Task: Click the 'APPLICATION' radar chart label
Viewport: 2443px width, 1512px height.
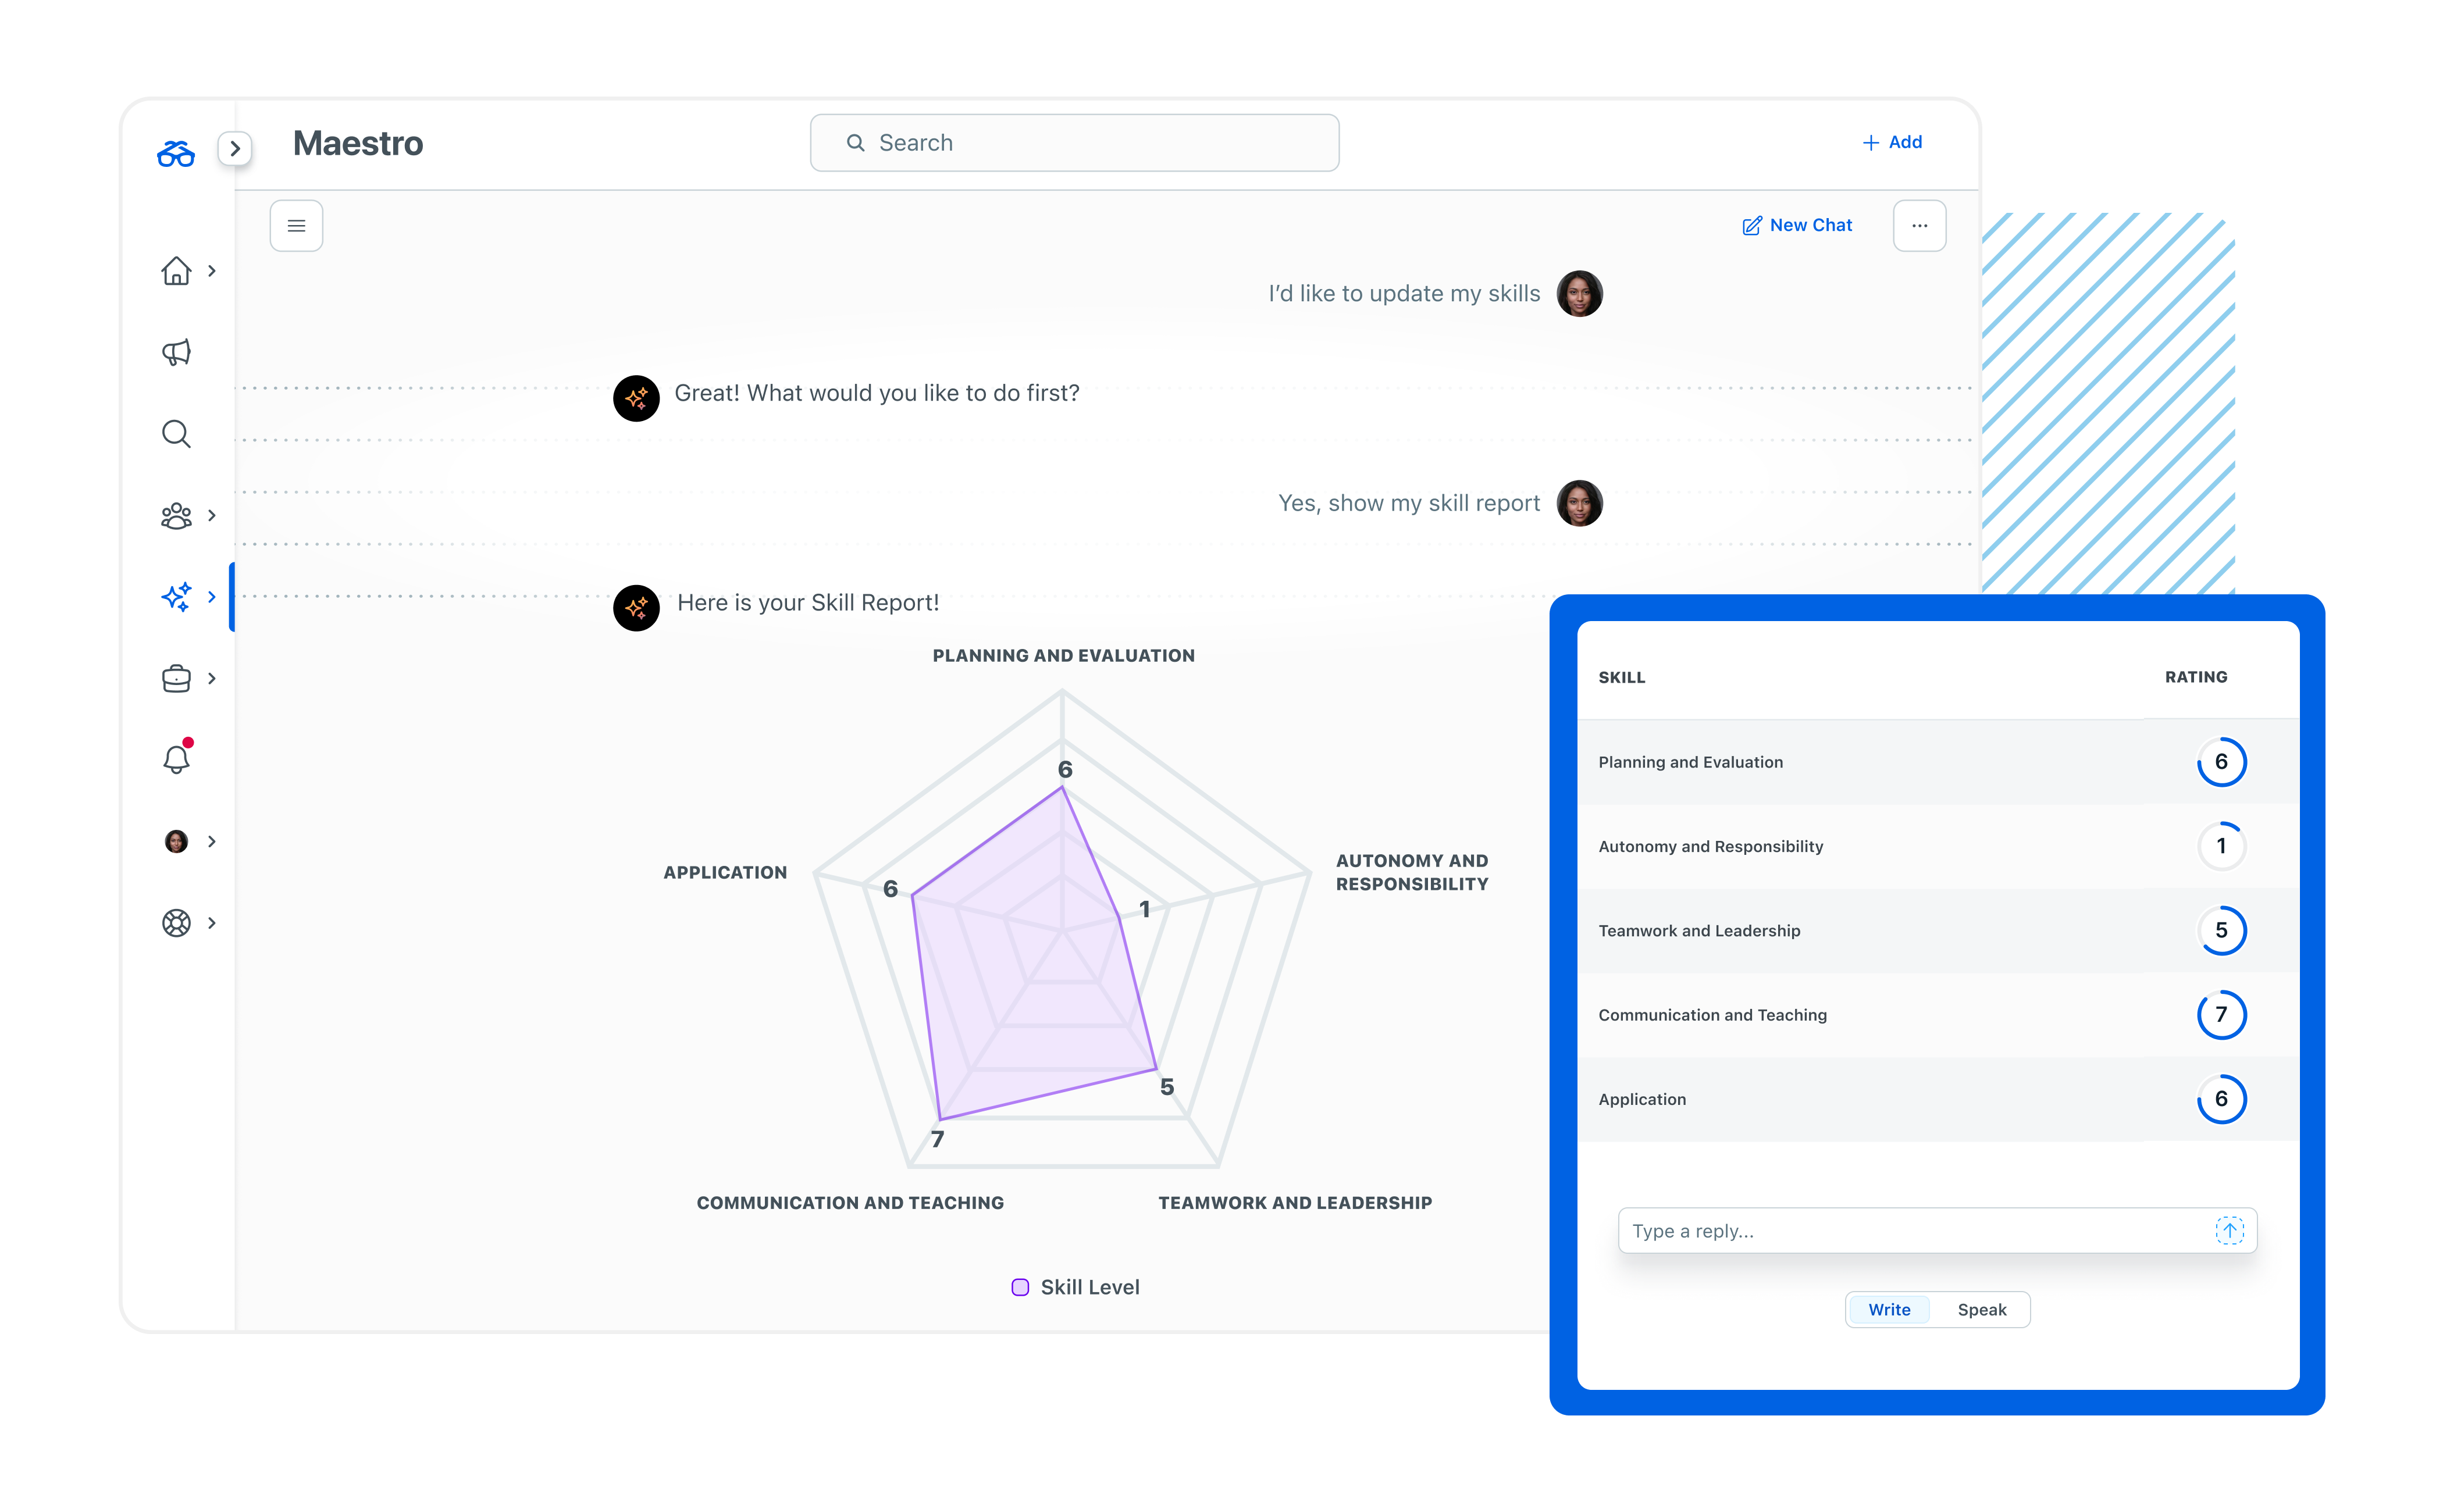Action: (725, 872)
